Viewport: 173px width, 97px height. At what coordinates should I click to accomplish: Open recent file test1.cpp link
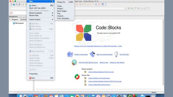105,81
